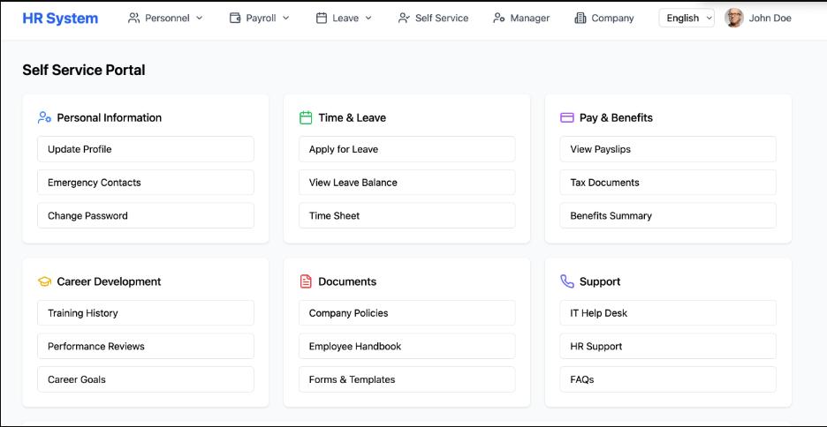Click the Personal Information card title
This screenshot has height=427, width=827.
[110, 117]
